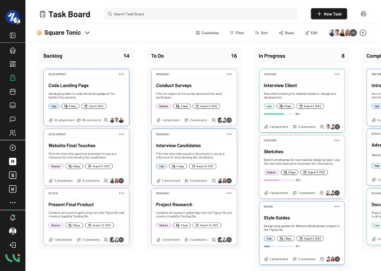Open options menu on Code Landing Page card
The image size is (381, 271).
pyautogui.click(x=121, y=74)
